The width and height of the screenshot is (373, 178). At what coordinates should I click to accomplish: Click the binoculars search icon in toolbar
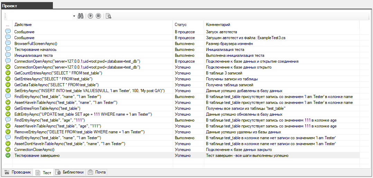(81, 16)
